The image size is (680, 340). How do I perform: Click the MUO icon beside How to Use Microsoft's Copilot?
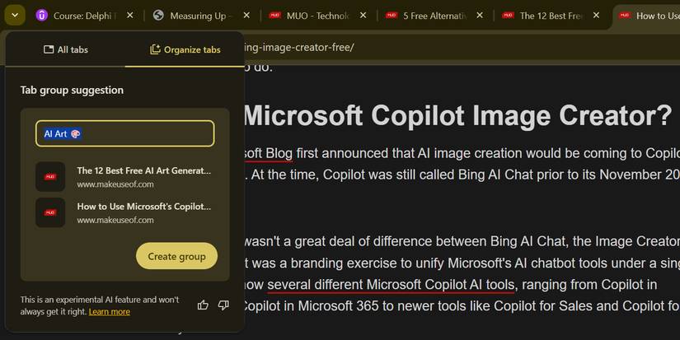(51, 212)
